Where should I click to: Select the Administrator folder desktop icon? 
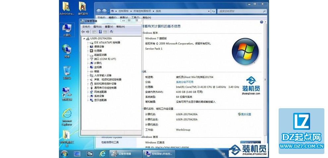coord(67,8)
